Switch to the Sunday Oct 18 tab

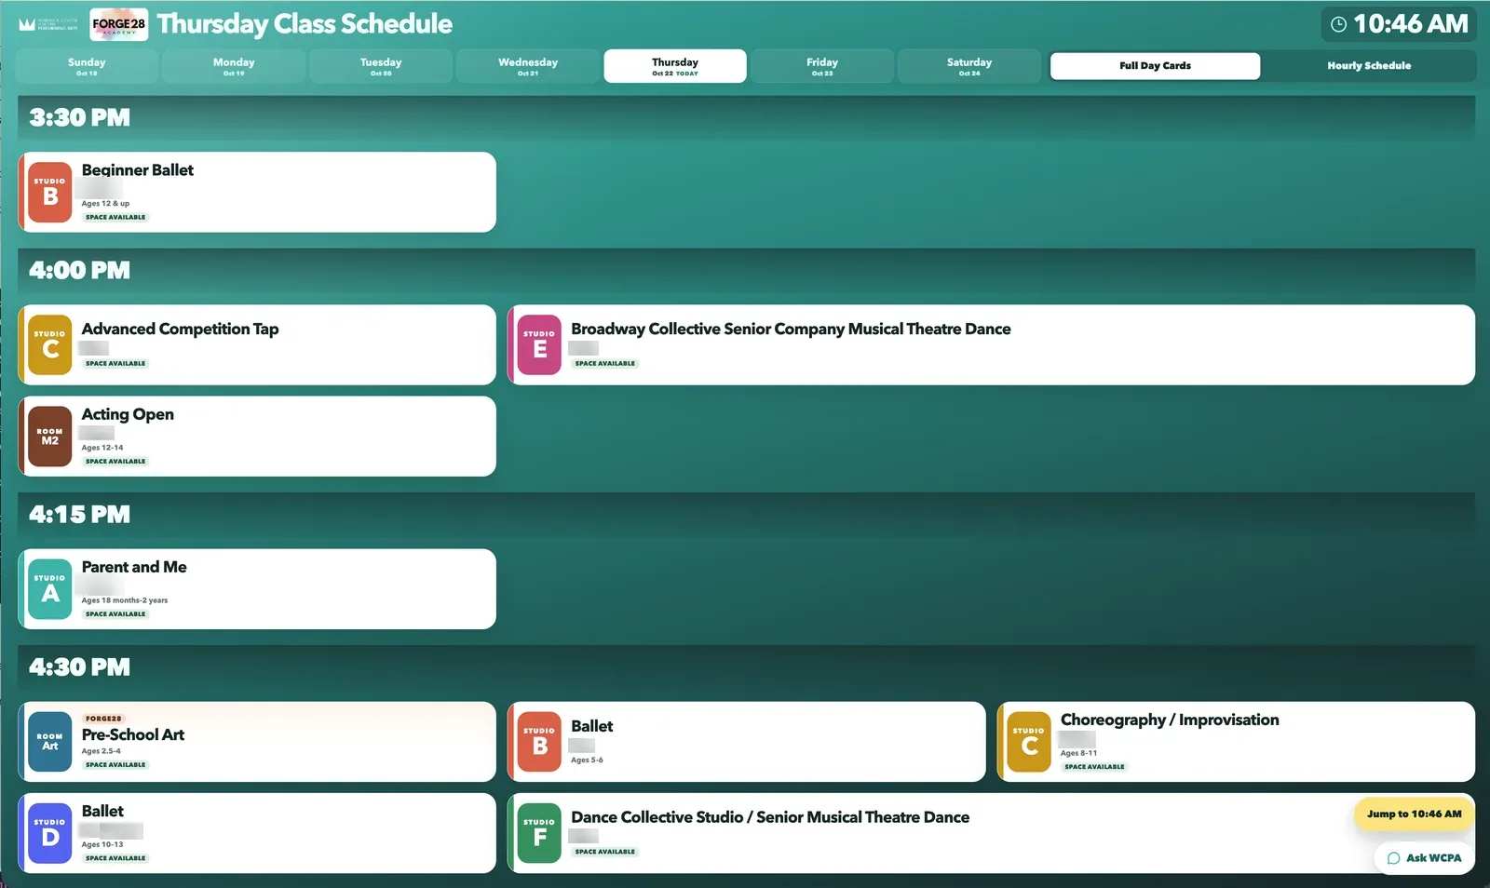87,66
